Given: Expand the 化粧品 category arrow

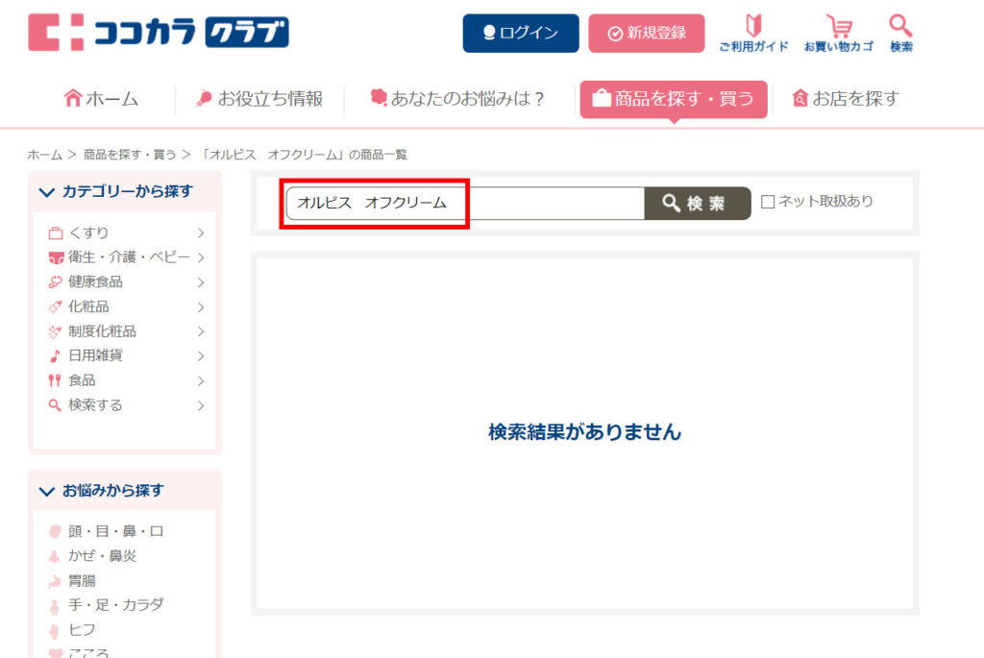Looking at the screenshot, I should (201, 306).
